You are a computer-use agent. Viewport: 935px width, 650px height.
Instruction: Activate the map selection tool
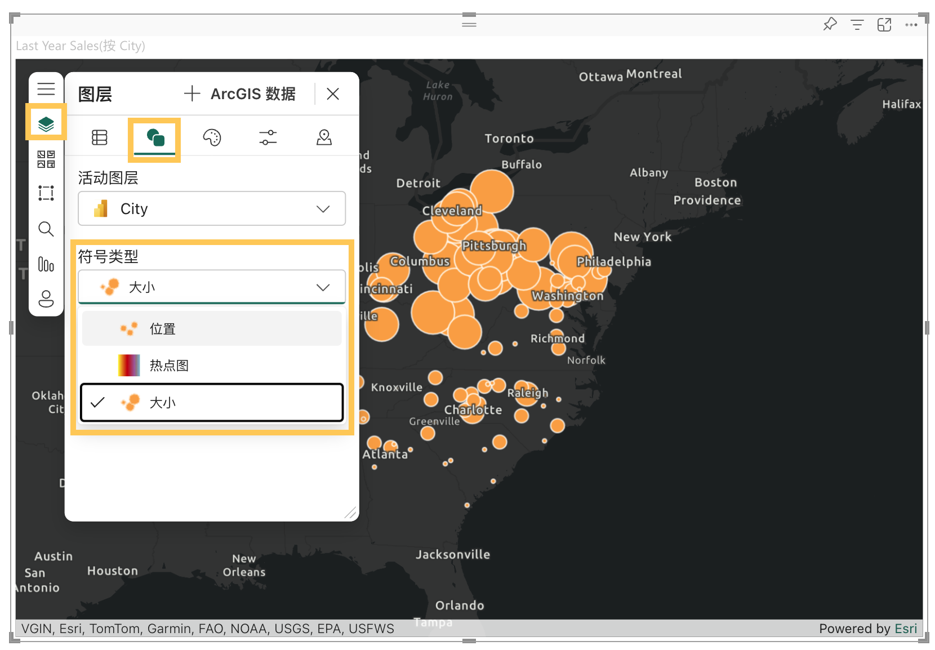(46, 193)
